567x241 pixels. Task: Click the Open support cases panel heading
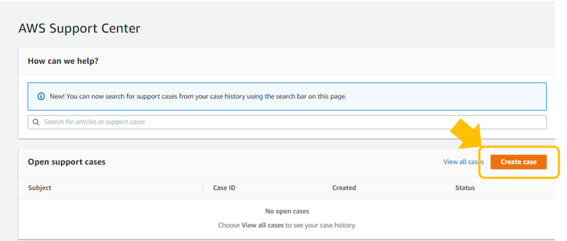67,162
